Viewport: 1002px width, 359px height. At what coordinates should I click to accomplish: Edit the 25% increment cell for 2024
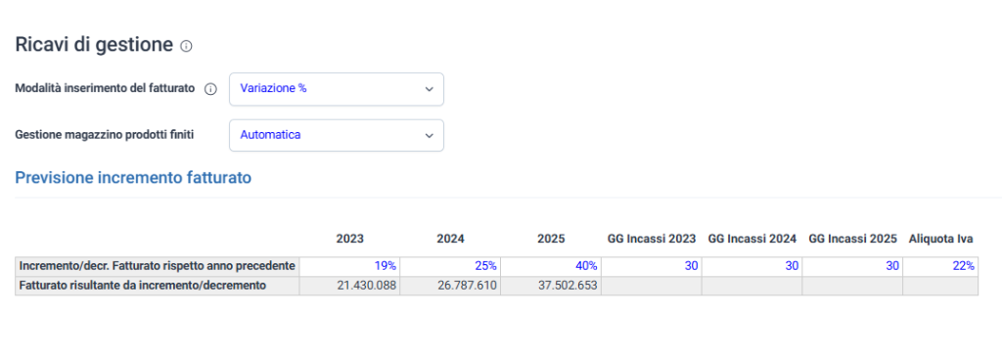pyautogui.click(x=450, y=266)
